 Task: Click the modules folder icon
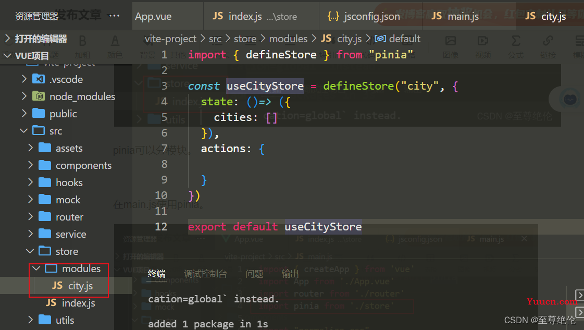click(51, 268)
